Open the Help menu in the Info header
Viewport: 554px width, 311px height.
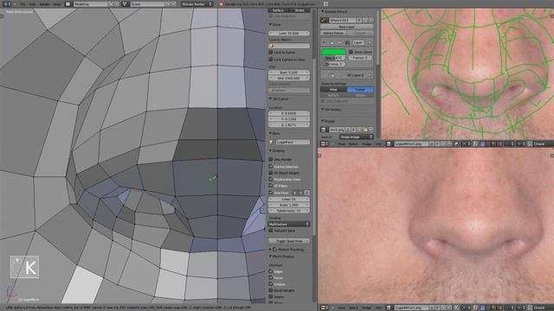(57, 4)
